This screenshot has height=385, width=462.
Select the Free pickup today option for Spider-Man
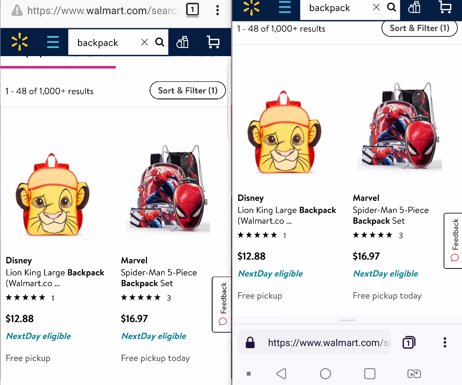[387, 295]
